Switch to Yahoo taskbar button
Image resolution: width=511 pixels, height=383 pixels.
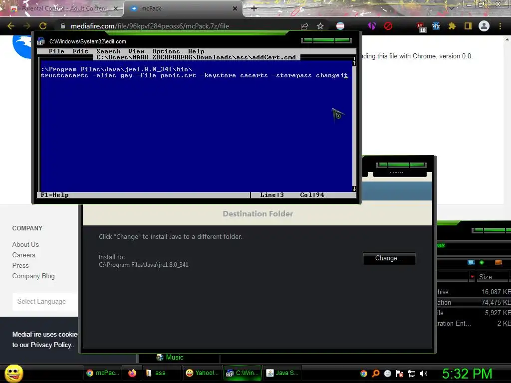202,373
